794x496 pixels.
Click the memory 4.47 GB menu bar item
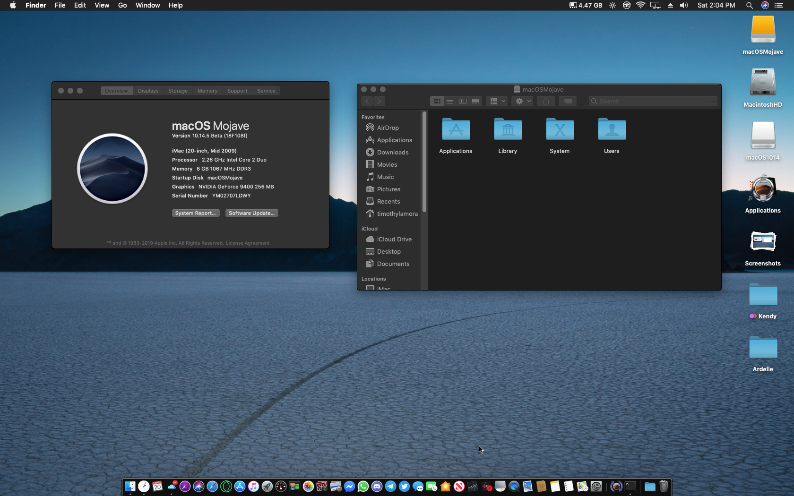[586, 5]
